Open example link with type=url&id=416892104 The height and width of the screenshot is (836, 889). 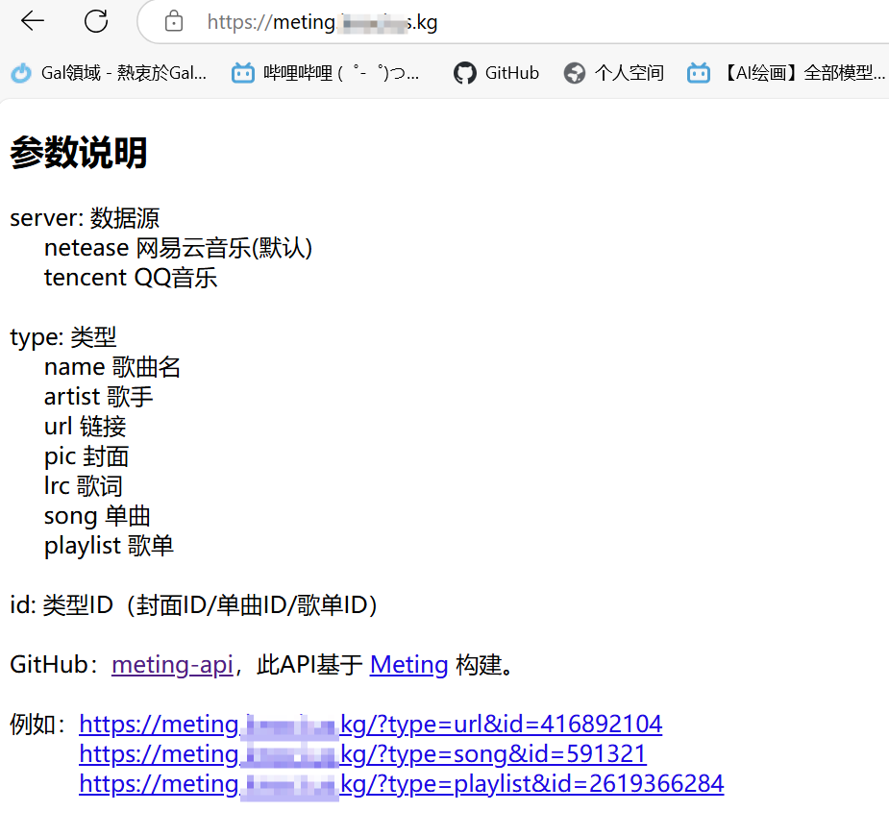click(x=371, y=725)
